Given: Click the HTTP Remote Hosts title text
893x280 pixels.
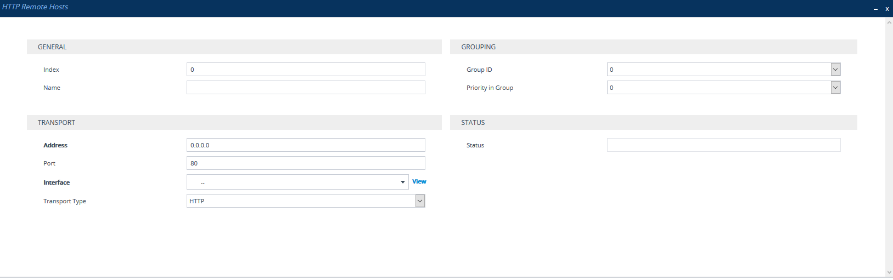Looking at the screenshot, I should 35,7.
